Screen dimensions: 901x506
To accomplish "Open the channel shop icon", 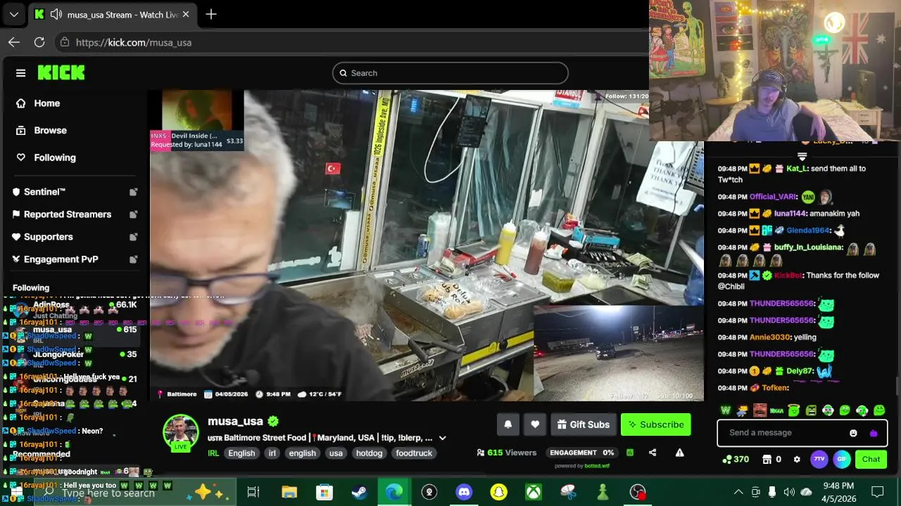I will click(767, 460).
